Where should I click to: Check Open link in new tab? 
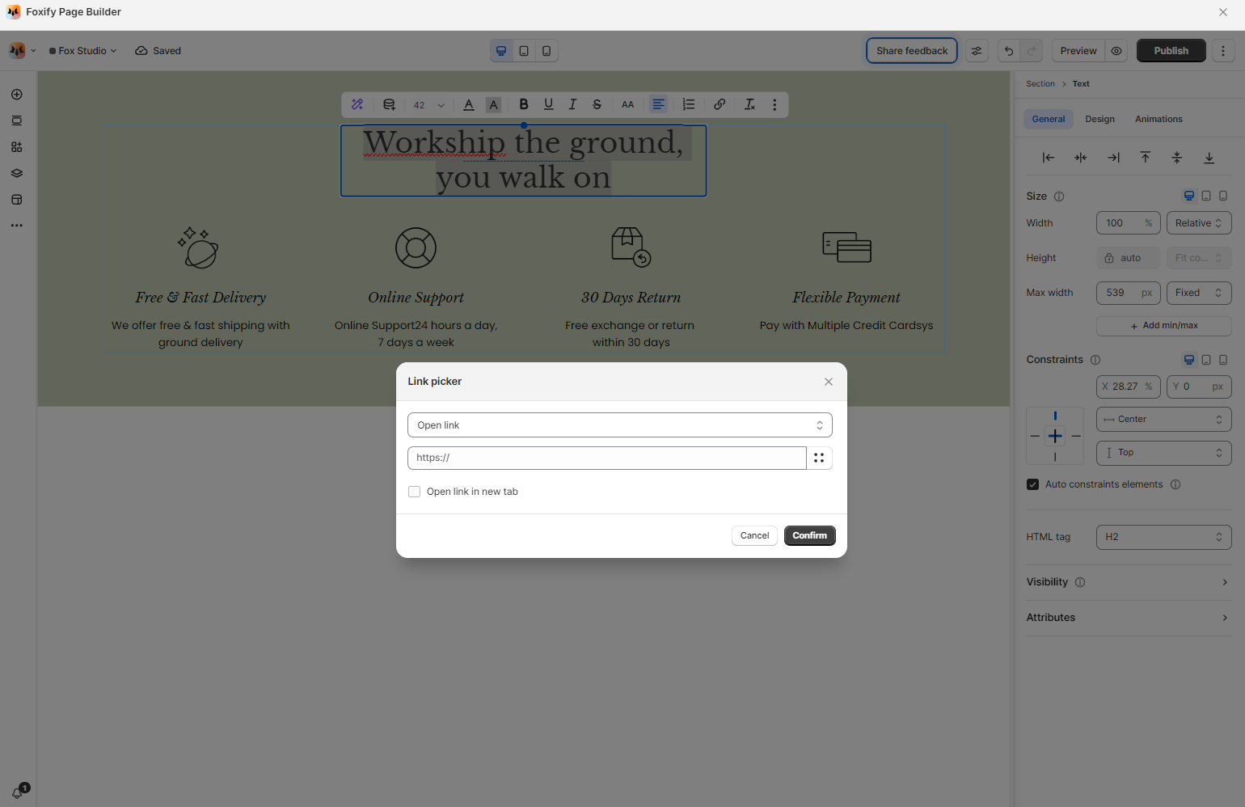click(x=415, y=492)
